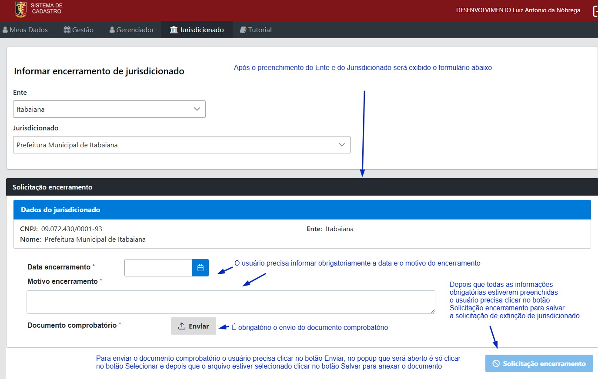Click the Data encerramento input field
Viewport: 598px width, 379px height.
[158, 268]
